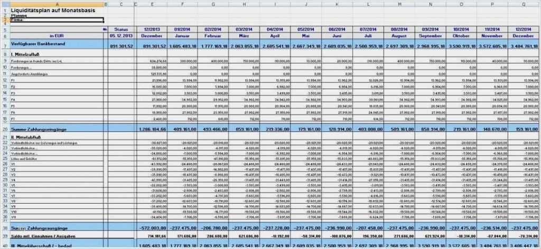Click the Februar month cell
The height and width of the screenshot is (249, 541).
tap(213, 35)
